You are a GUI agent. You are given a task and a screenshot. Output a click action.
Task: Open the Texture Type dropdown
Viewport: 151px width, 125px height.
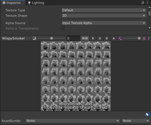click(104, 10)
